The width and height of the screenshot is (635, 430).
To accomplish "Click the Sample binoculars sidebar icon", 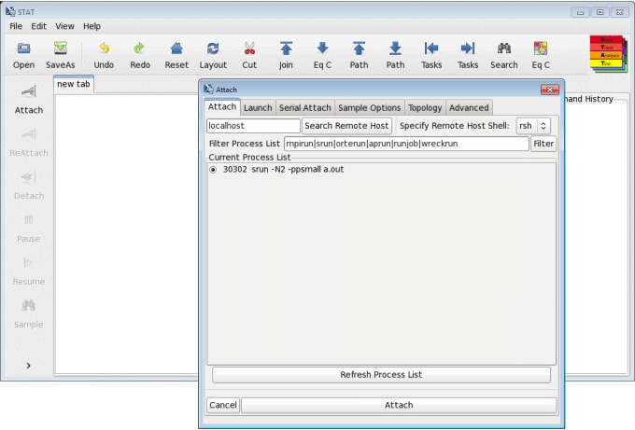I will pos(28,306).
